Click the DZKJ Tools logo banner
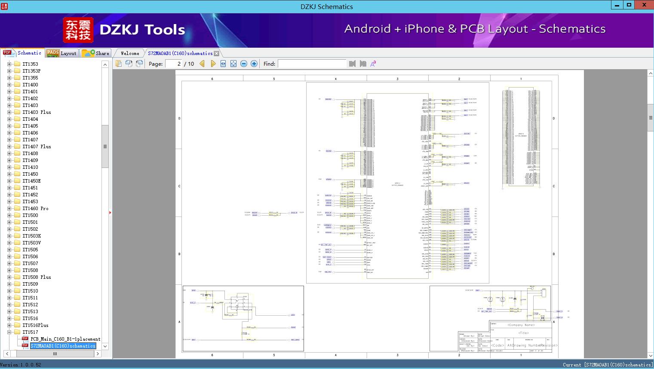 pos(124,30)
